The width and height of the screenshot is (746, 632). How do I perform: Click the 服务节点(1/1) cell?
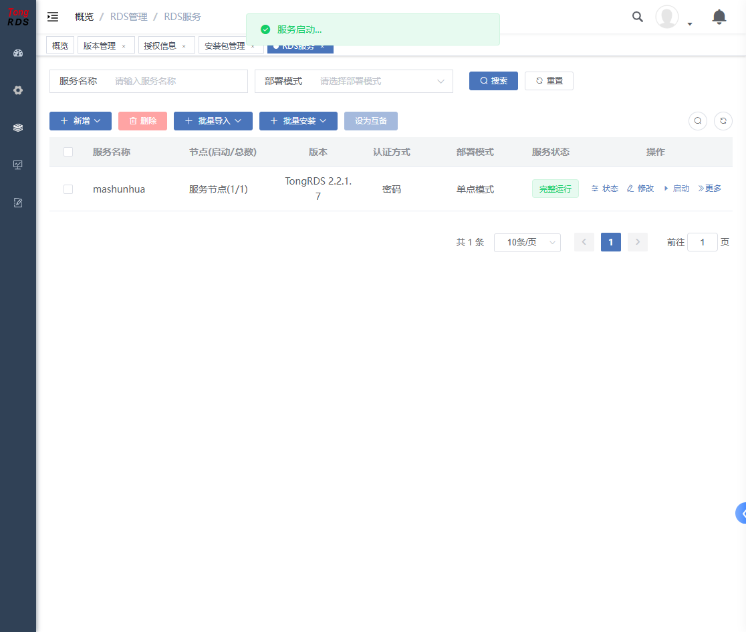(219, 189)
